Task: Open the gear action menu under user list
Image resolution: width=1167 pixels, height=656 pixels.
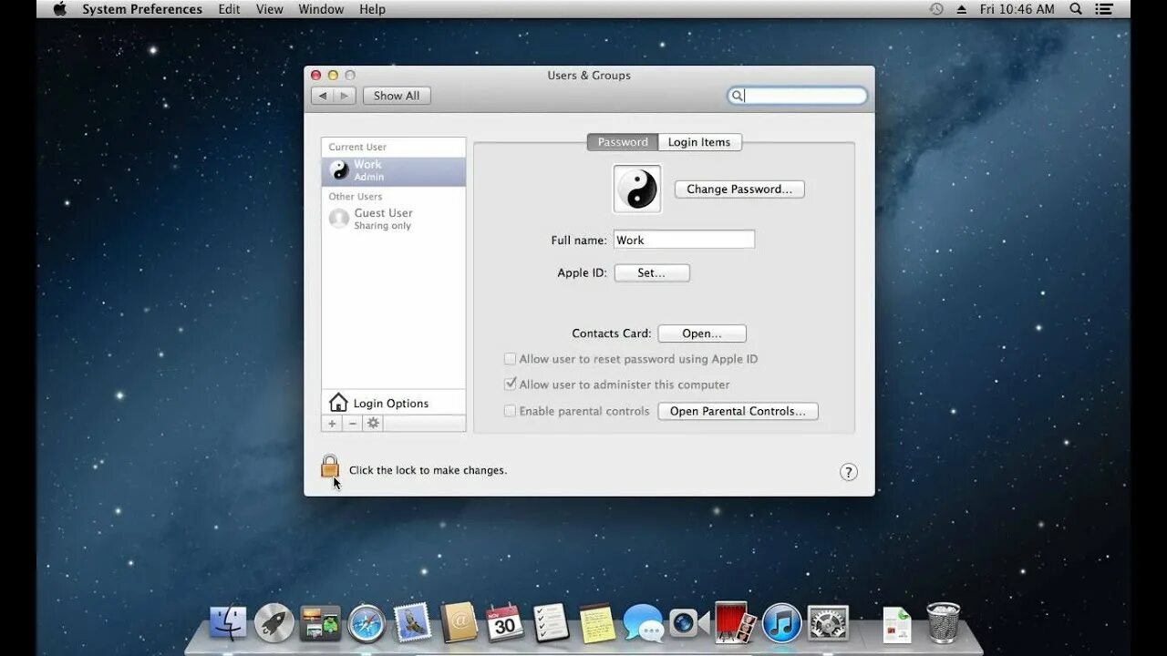Action: [x=373, y=424]
